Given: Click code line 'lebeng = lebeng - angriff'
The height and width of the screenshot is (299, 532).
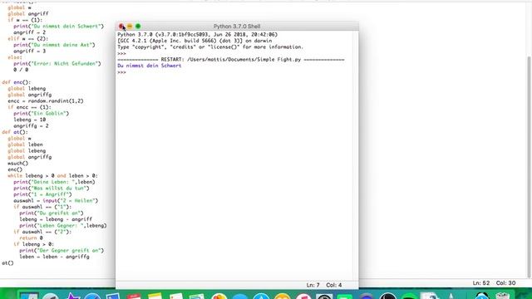Looking at the screenshot, I should point(56,219).
